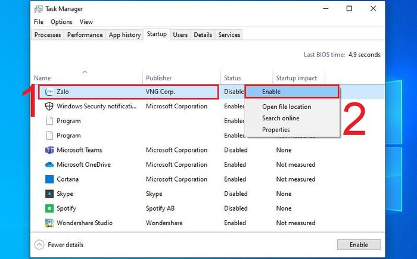Click the Wondershare publisher cell
Screen dimensions: 417x259
click(164, 223)
